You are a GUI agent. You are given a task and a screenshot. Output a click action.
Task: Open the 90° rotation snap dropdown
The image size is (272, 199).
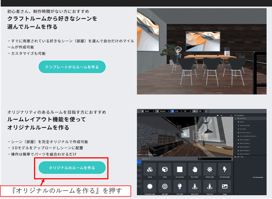pos(188,111)
